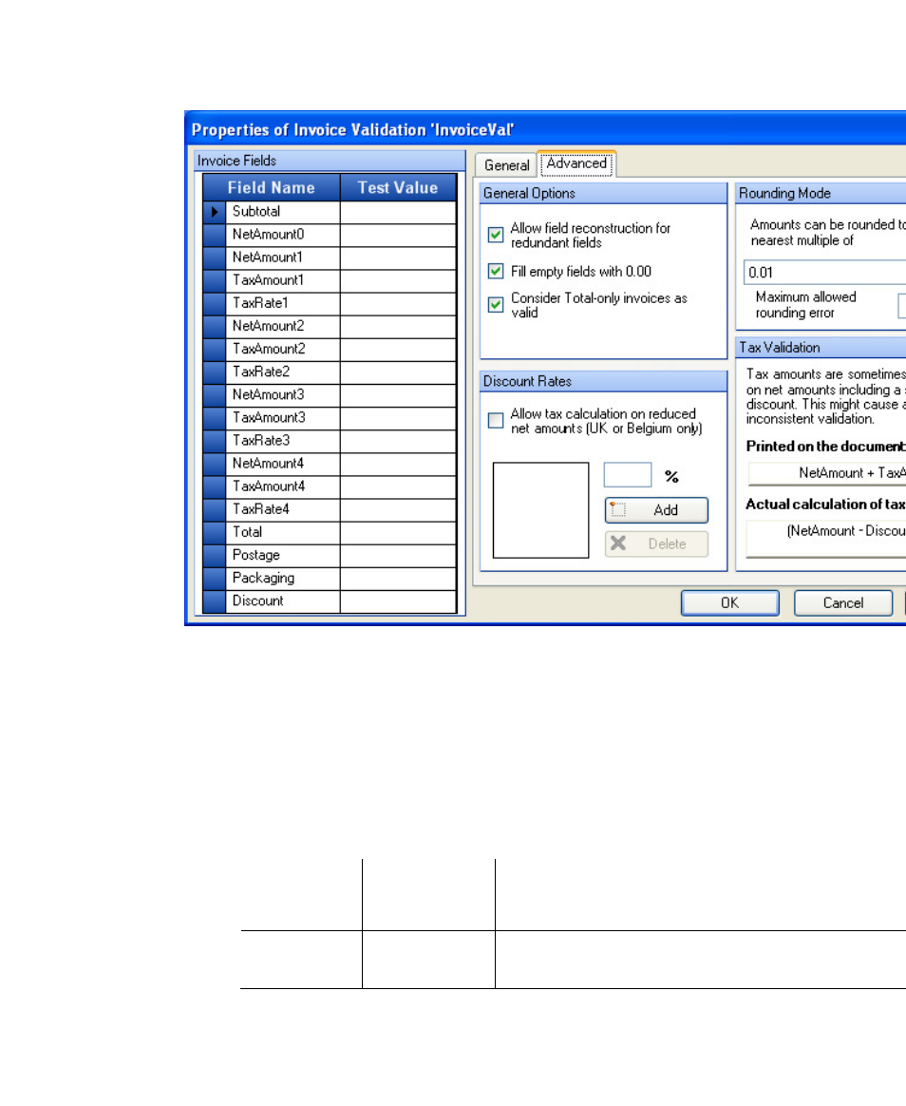Select the TaxRate4 field row
Screen dimensions: 906x1106
click(x=283, y=509)
